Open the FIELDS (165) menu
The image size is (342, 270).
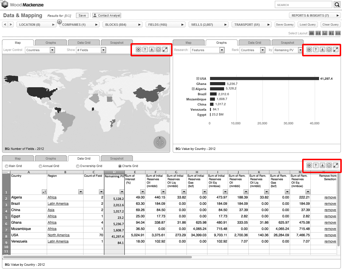click(166, 25)
